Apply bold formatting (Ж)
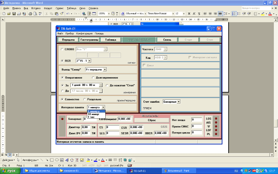This screenshot has width=278, height=174. [x=189, y=14]
